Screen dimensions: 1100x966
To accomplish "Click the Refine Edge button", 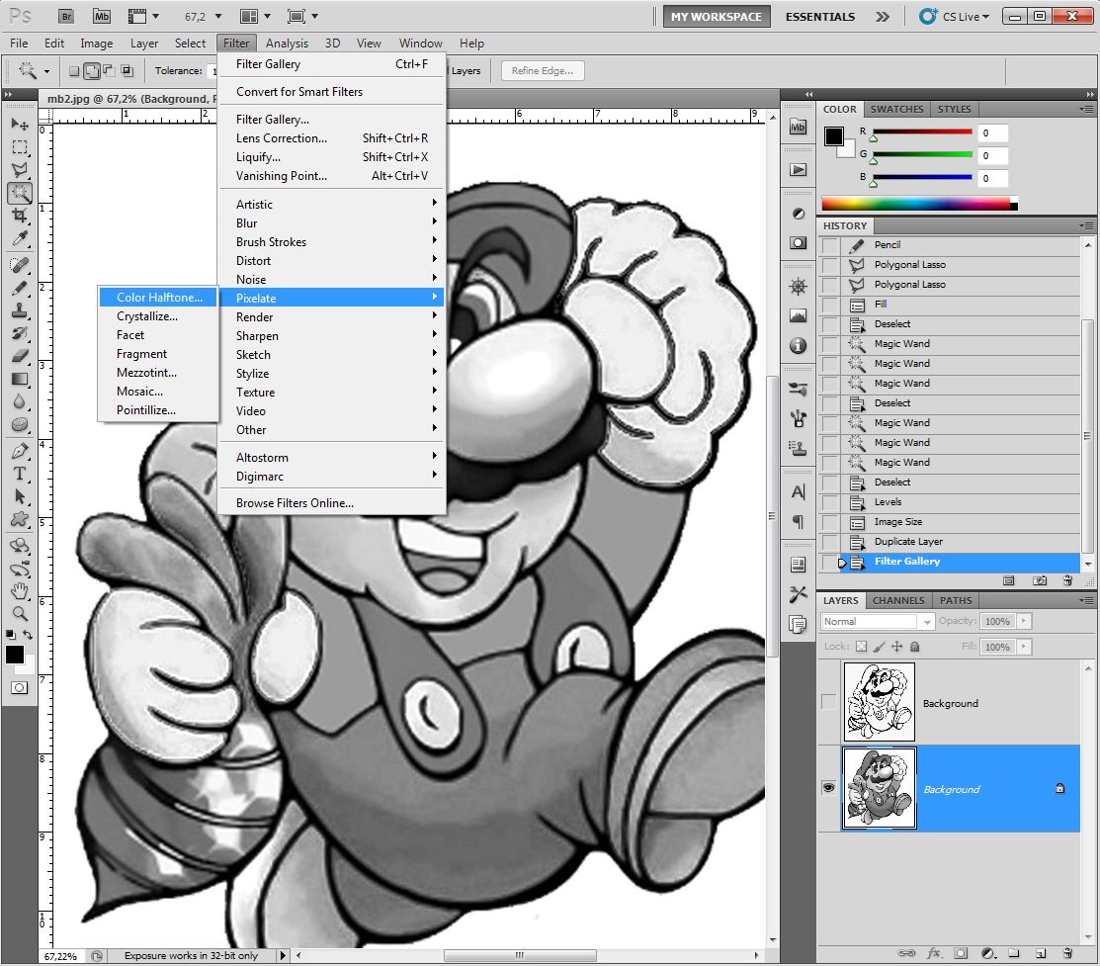I will pos(543,71).
